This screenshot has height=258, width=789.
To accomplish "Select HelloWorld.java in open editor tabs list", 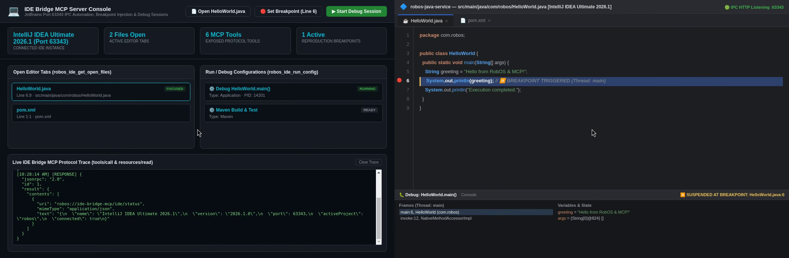I will click(101, 92).
